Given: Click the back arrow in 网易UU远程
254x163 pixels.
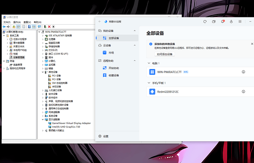Looking at the screenshot, I should (100, 22).
